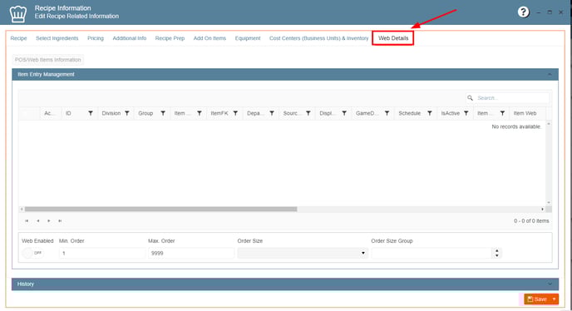Screen dimensions: 572x311
Task: Open the Pricing tab
Action: pos(96,38)
